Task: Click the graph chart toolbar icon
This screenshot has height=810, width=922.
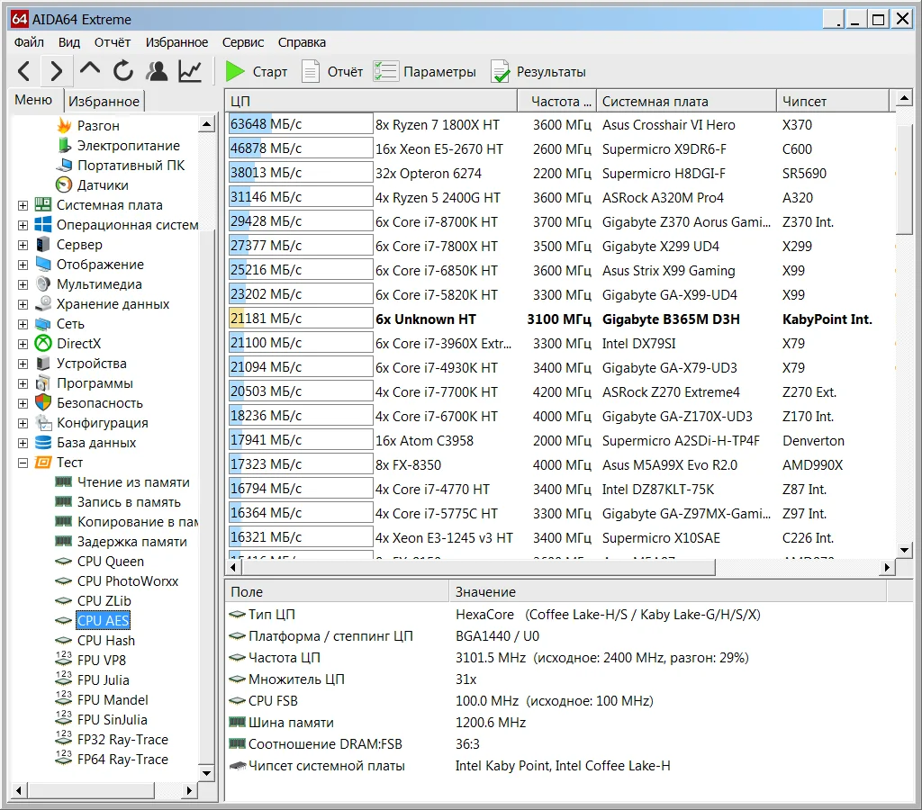Action: coord(190,71)
